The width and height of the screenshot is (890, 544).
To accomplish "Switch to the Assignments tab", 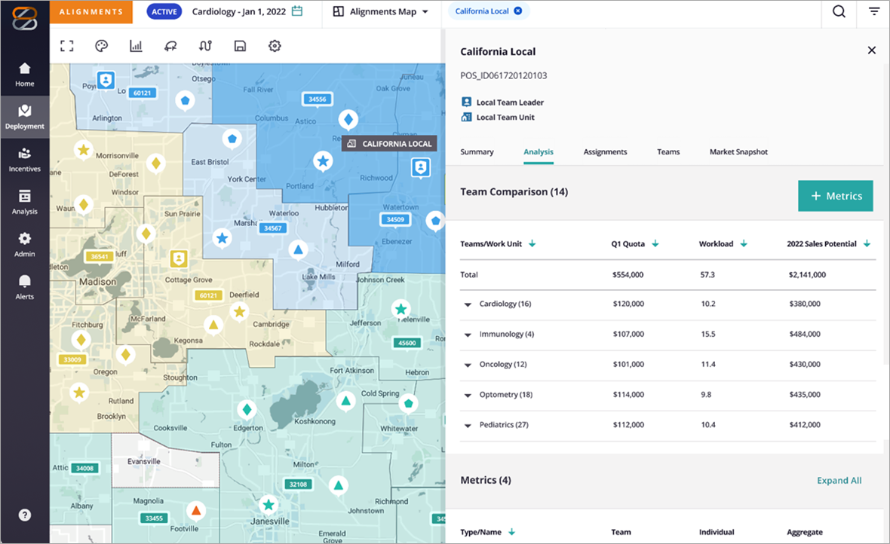I will click(605, 152).
